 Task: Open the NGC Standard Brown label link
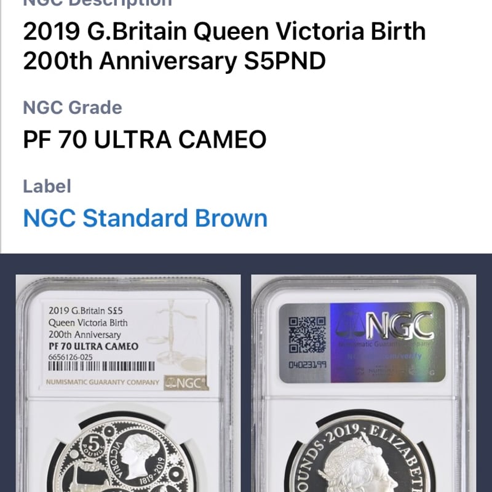[x=145, y=218]
